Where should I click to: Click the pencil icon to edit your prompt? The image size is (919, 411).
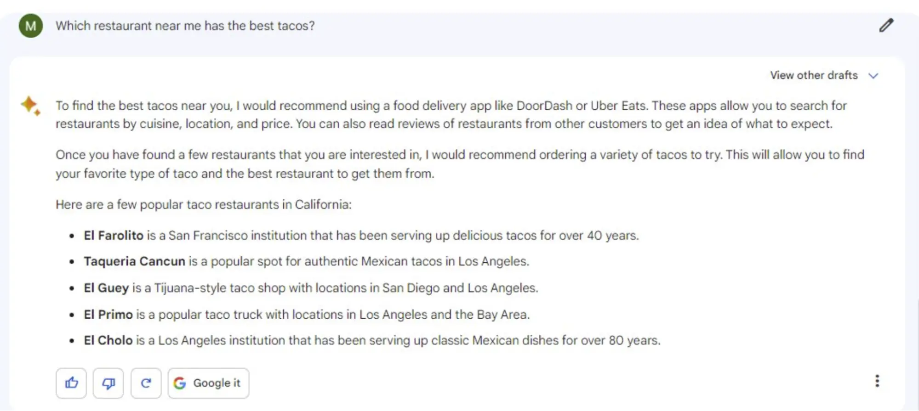tap(886, 25)
